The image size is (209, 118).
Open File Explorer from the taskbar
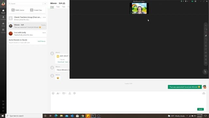click(61, 116)
